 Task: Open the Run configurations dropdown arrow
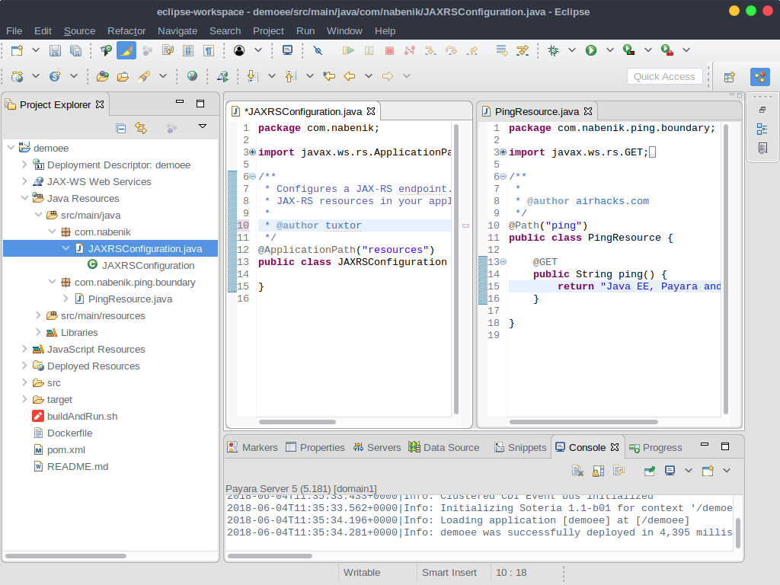pos(610,50)
